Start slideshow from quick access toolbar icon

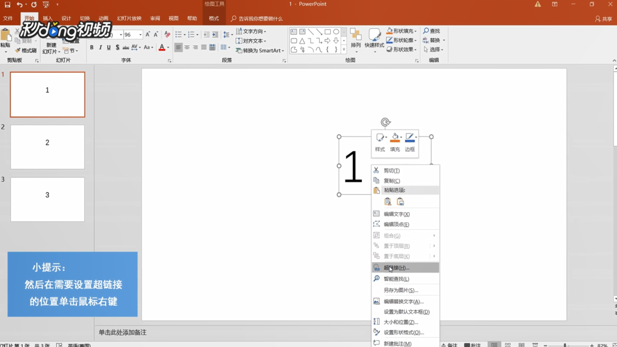[46, 5]
